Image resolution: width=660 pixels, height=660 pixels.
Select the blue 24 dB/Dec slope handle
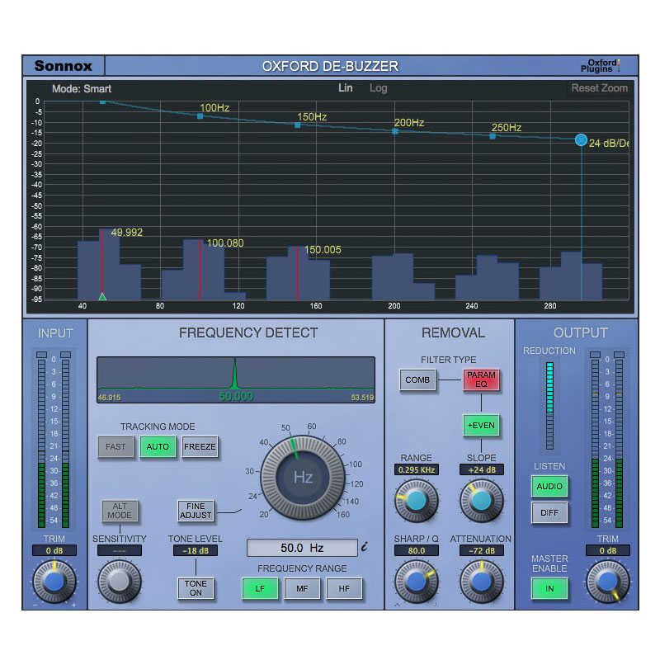pos(581,139)
